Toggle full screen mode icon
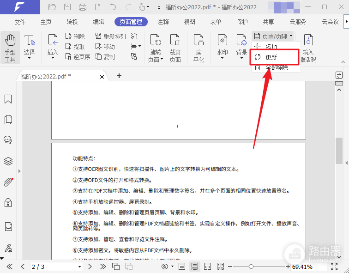The image size is (349, 273). point(334,267)
